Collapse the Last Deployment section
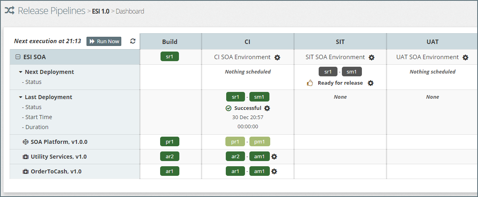This screenshot has height=197, width=478. pyautogui.click(x=20, y=97)
